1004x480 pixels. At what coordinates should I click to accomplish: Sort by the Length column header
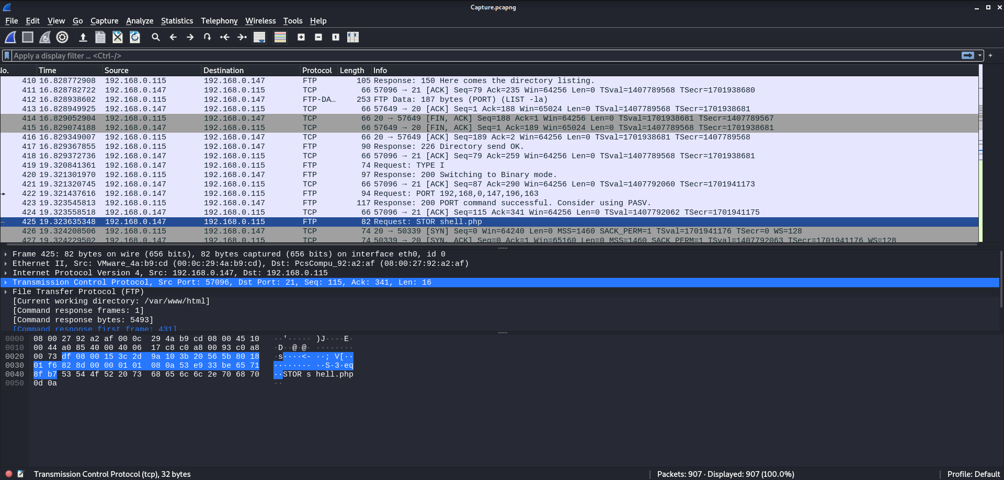pyautogui.click(x=355, y=70)
